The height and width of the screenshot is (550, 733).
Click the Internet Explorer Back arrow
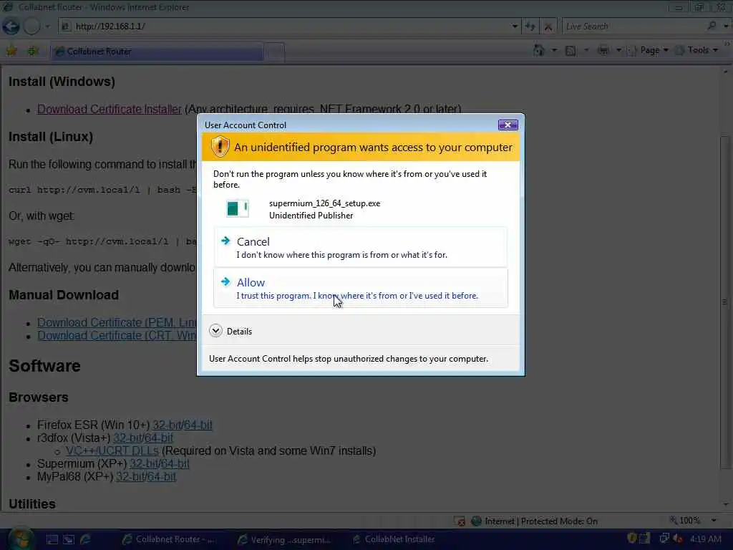coord(11,26)
